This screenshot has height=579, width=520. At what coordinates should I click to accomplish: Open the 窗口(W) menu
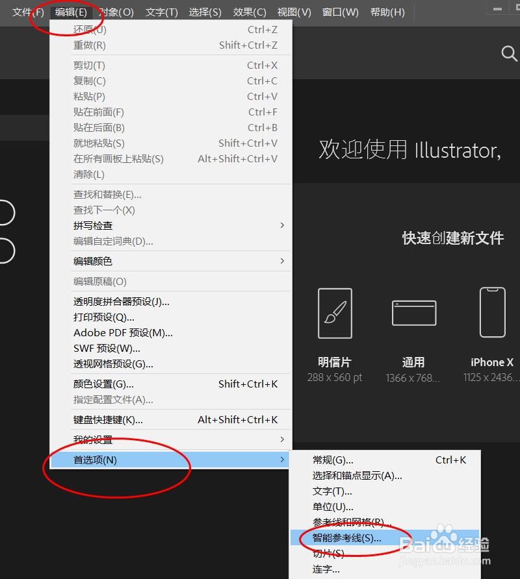pos(340,12)
